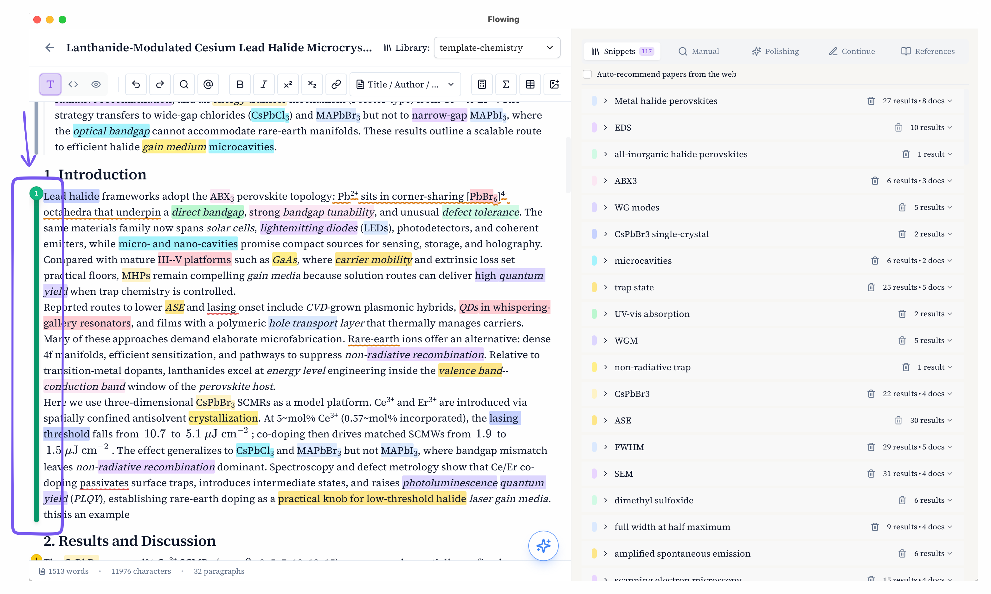This screenshot has width=991, height=594.
Task: Click the AI sparkle assistant button
Action: coord(543,546)
